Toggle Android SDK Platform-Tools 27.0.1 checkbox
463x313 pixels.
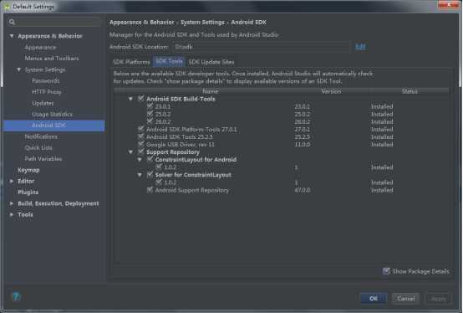tap(141, 129)
